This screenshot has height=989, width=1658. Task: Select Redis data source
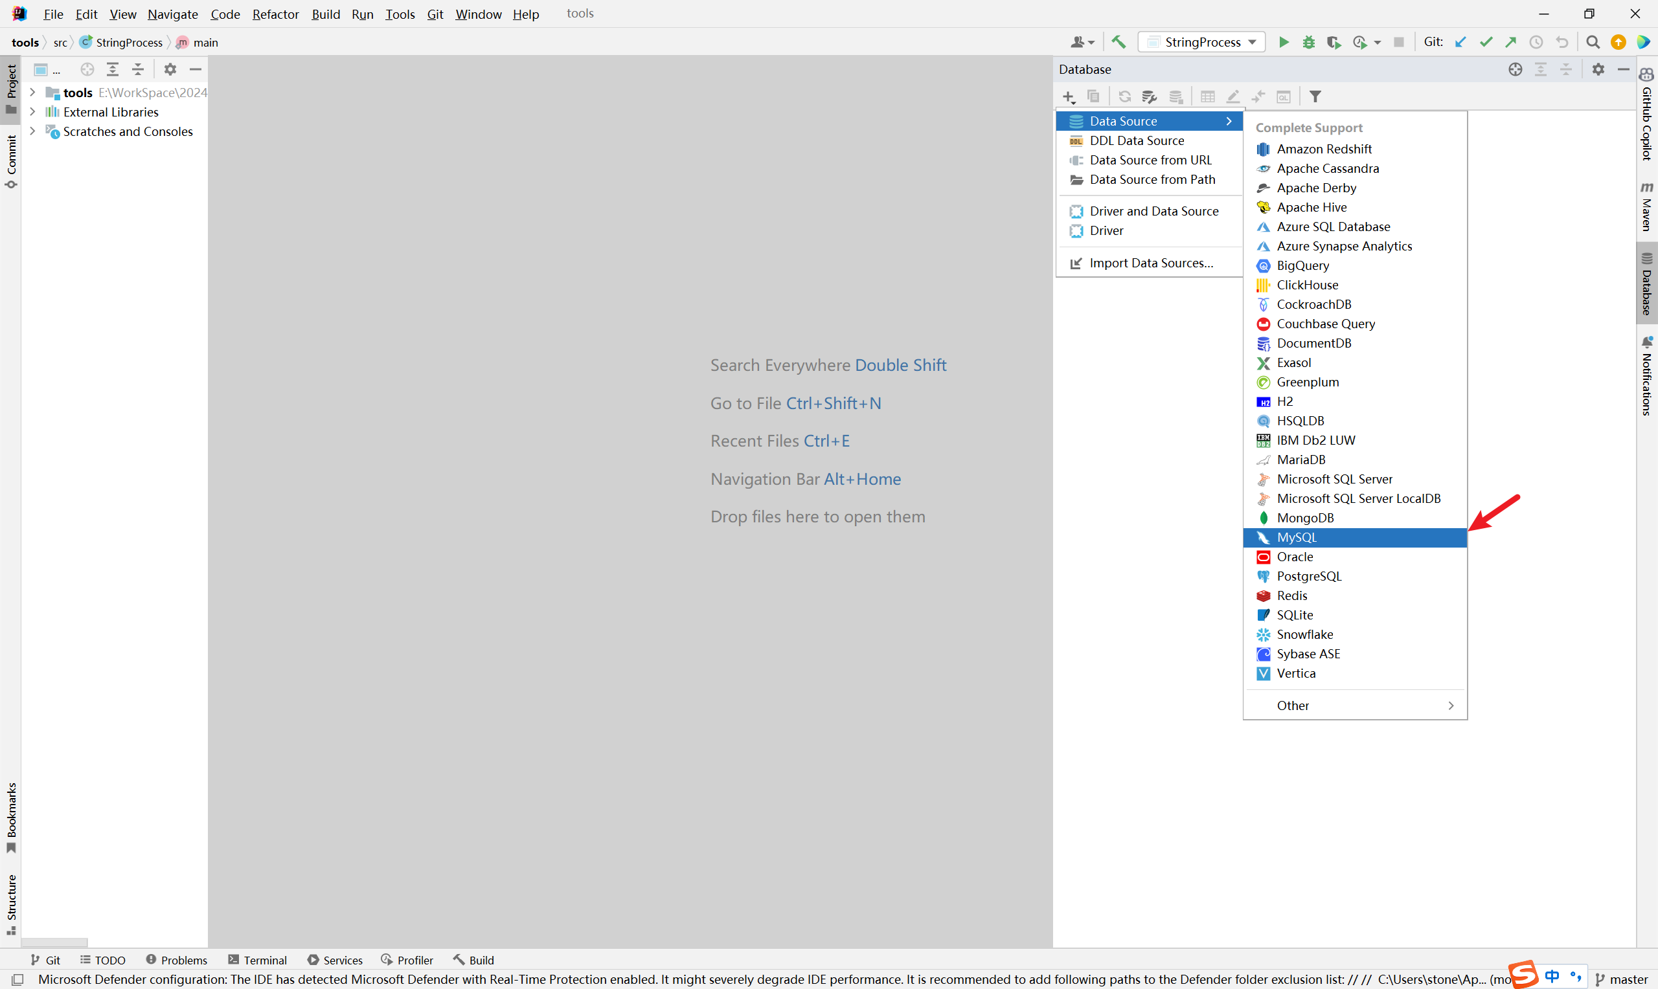click(x=1355, y=596)
